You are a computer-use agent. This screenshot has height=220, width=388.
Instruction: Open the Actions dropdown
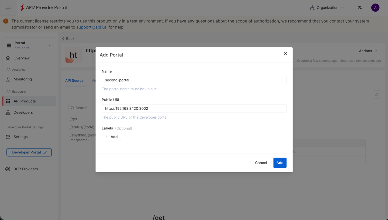point(368,51)
